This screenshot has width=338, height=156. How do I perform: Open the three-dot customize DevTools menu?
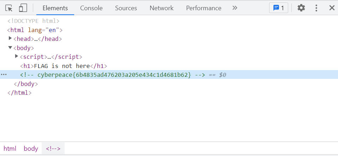[316, 8]
